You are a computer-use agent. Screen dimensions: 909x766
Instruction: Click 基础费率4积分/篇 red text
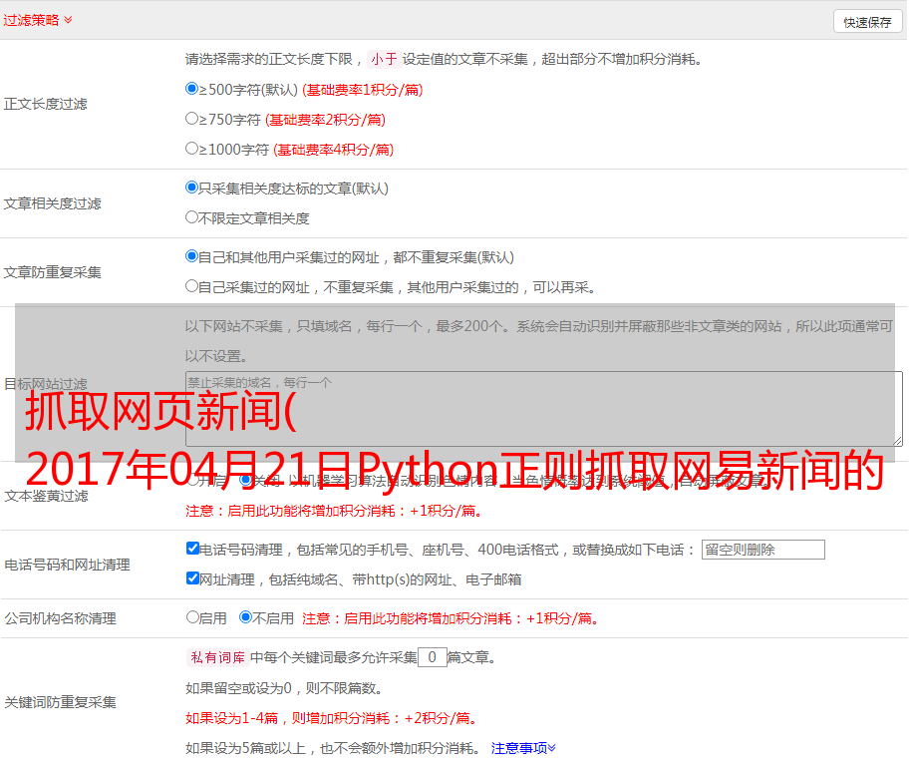coord(333,150)
